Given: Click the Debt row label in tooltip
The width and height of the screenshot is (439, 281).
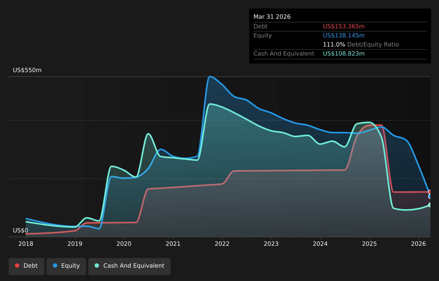Looking at the screenshot, I should (260, 26).
